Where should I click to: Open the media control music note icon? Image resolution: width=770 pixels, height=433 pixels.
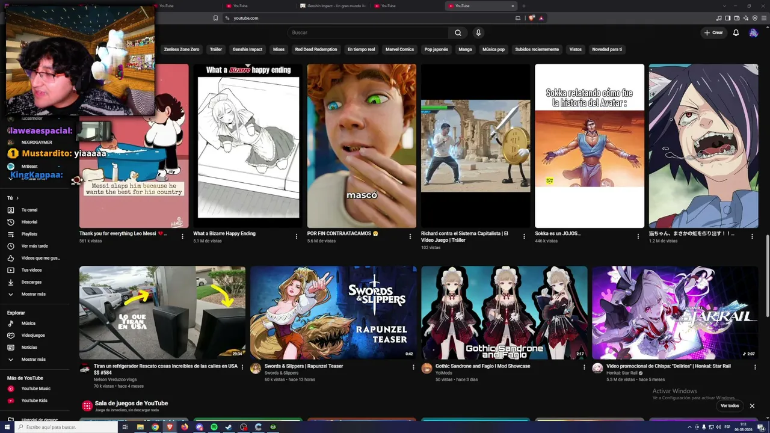(719, 18)
